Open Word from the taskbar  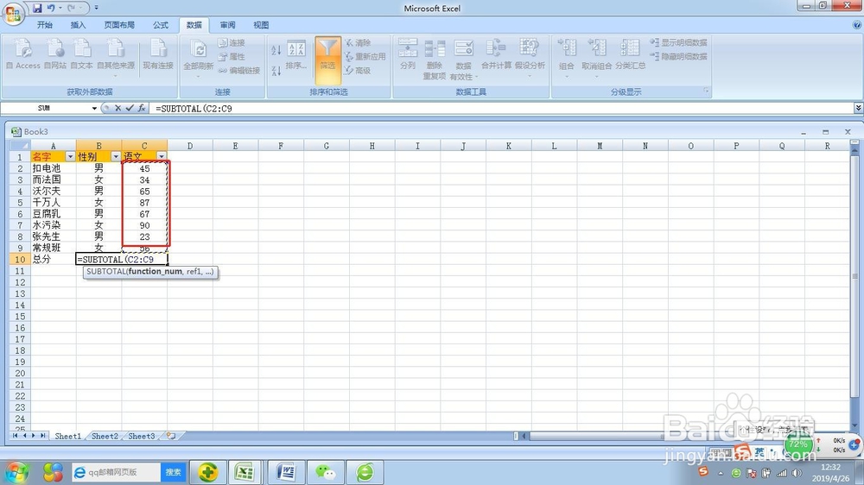pos(287,472)
